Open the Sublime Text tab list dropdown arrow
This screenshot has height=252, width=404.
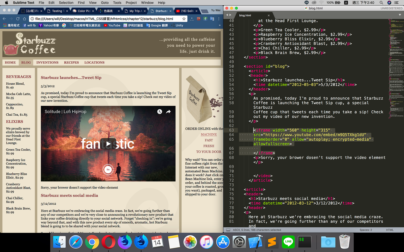point(400,15)
